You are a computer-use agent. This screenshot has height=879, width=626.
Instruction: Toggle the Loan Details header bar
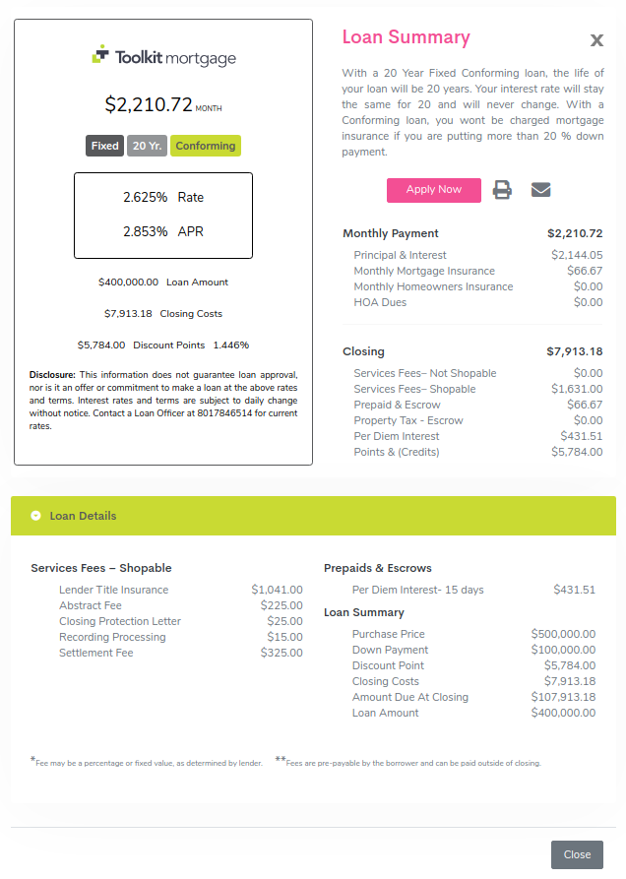[x=313, y=516]
